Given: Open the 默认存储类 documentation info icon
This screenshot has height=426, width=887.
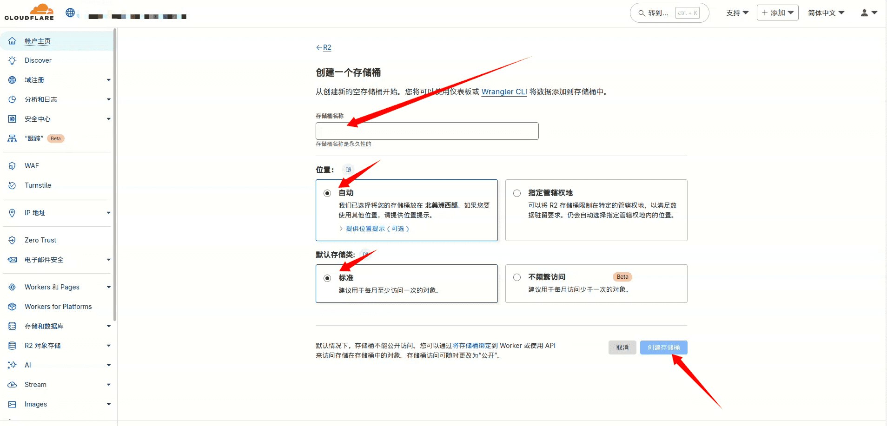Looking at the screenshot, I should (x=365, y=255).
